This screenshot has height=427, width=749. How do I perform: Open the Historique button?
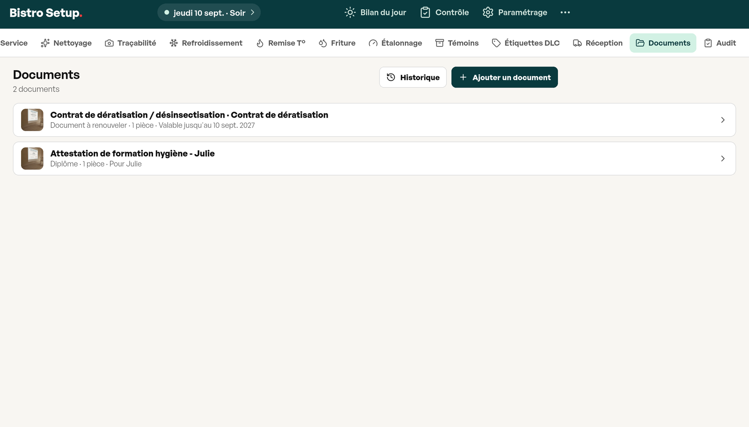[x=413, y=77]
